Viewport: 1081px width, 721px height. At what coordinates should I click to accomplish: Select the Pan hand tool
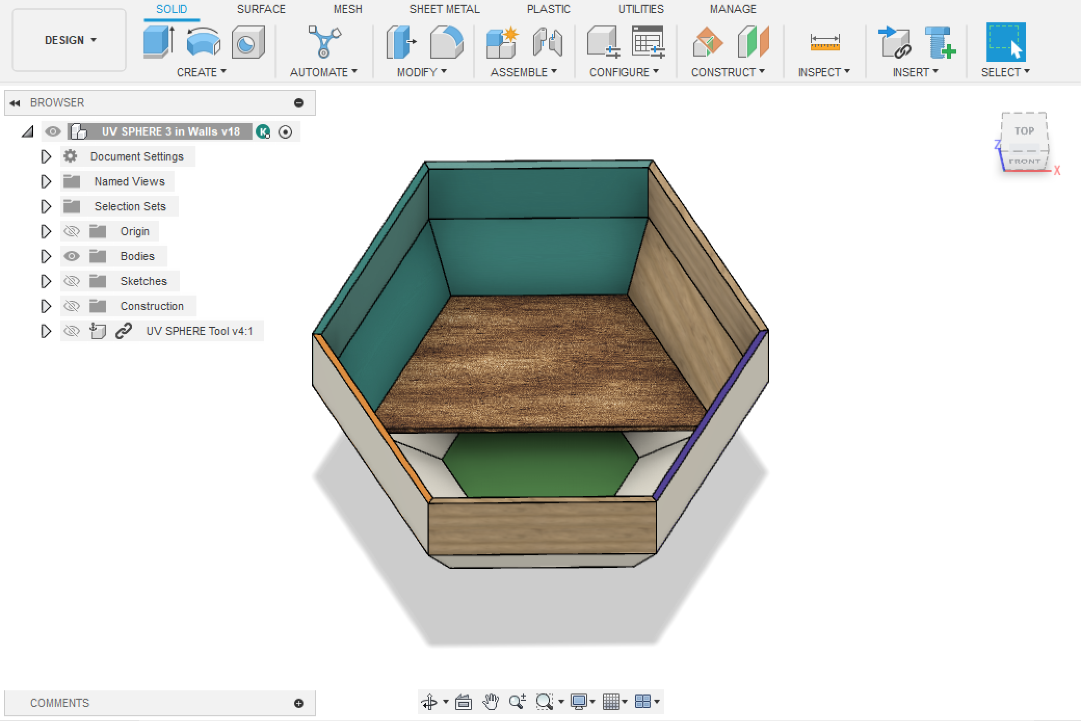[491, 702]
